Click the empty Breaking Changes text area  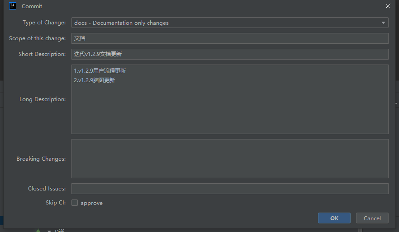[x=230, y=158]
